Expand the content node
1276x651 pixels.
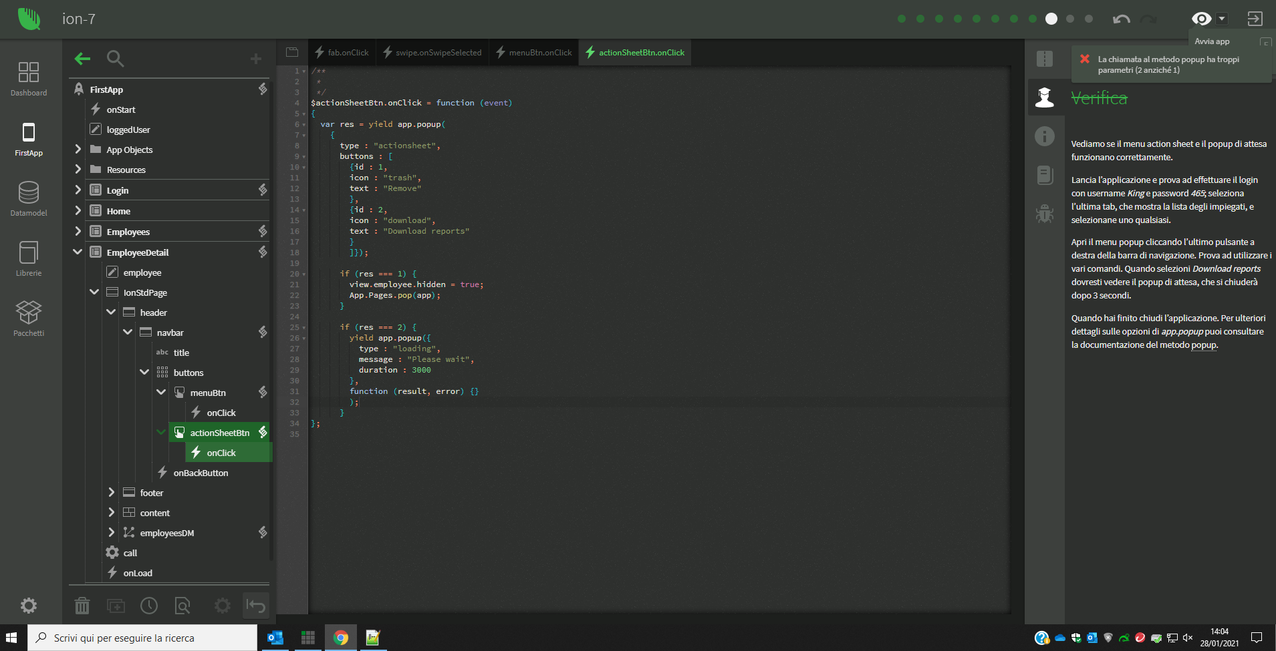(x=111, y=512)
